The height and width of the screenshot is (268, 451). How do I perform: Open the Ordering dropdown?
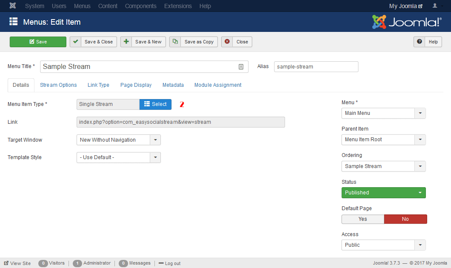[x=383, y=166]
